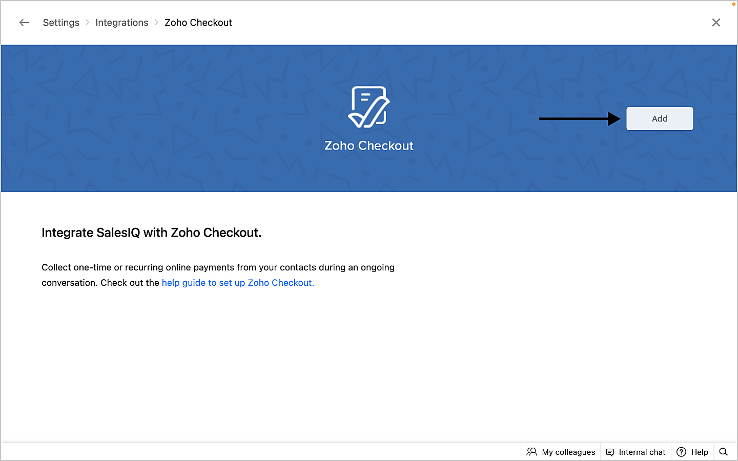Click the Zoho Checkout banner title
This screenshot has height=461, width=738.
368,146
